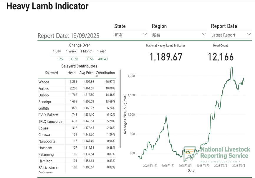
Task: Expand the Region dropdown filter
Action: point(179,35)
